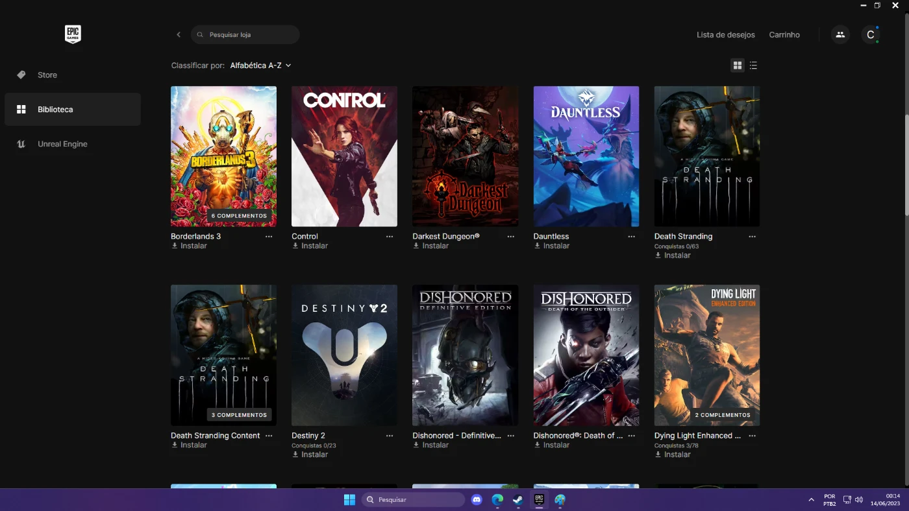Image resolution: width=909 pixels, height=511 pixels.
Task: Open Darkest Dungeon more options menu
Action: tap(510, 237)
